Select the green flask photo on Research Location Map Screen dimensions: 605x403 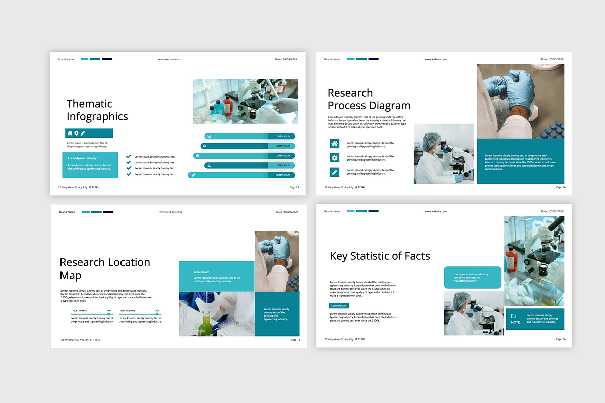coord(217,314)
